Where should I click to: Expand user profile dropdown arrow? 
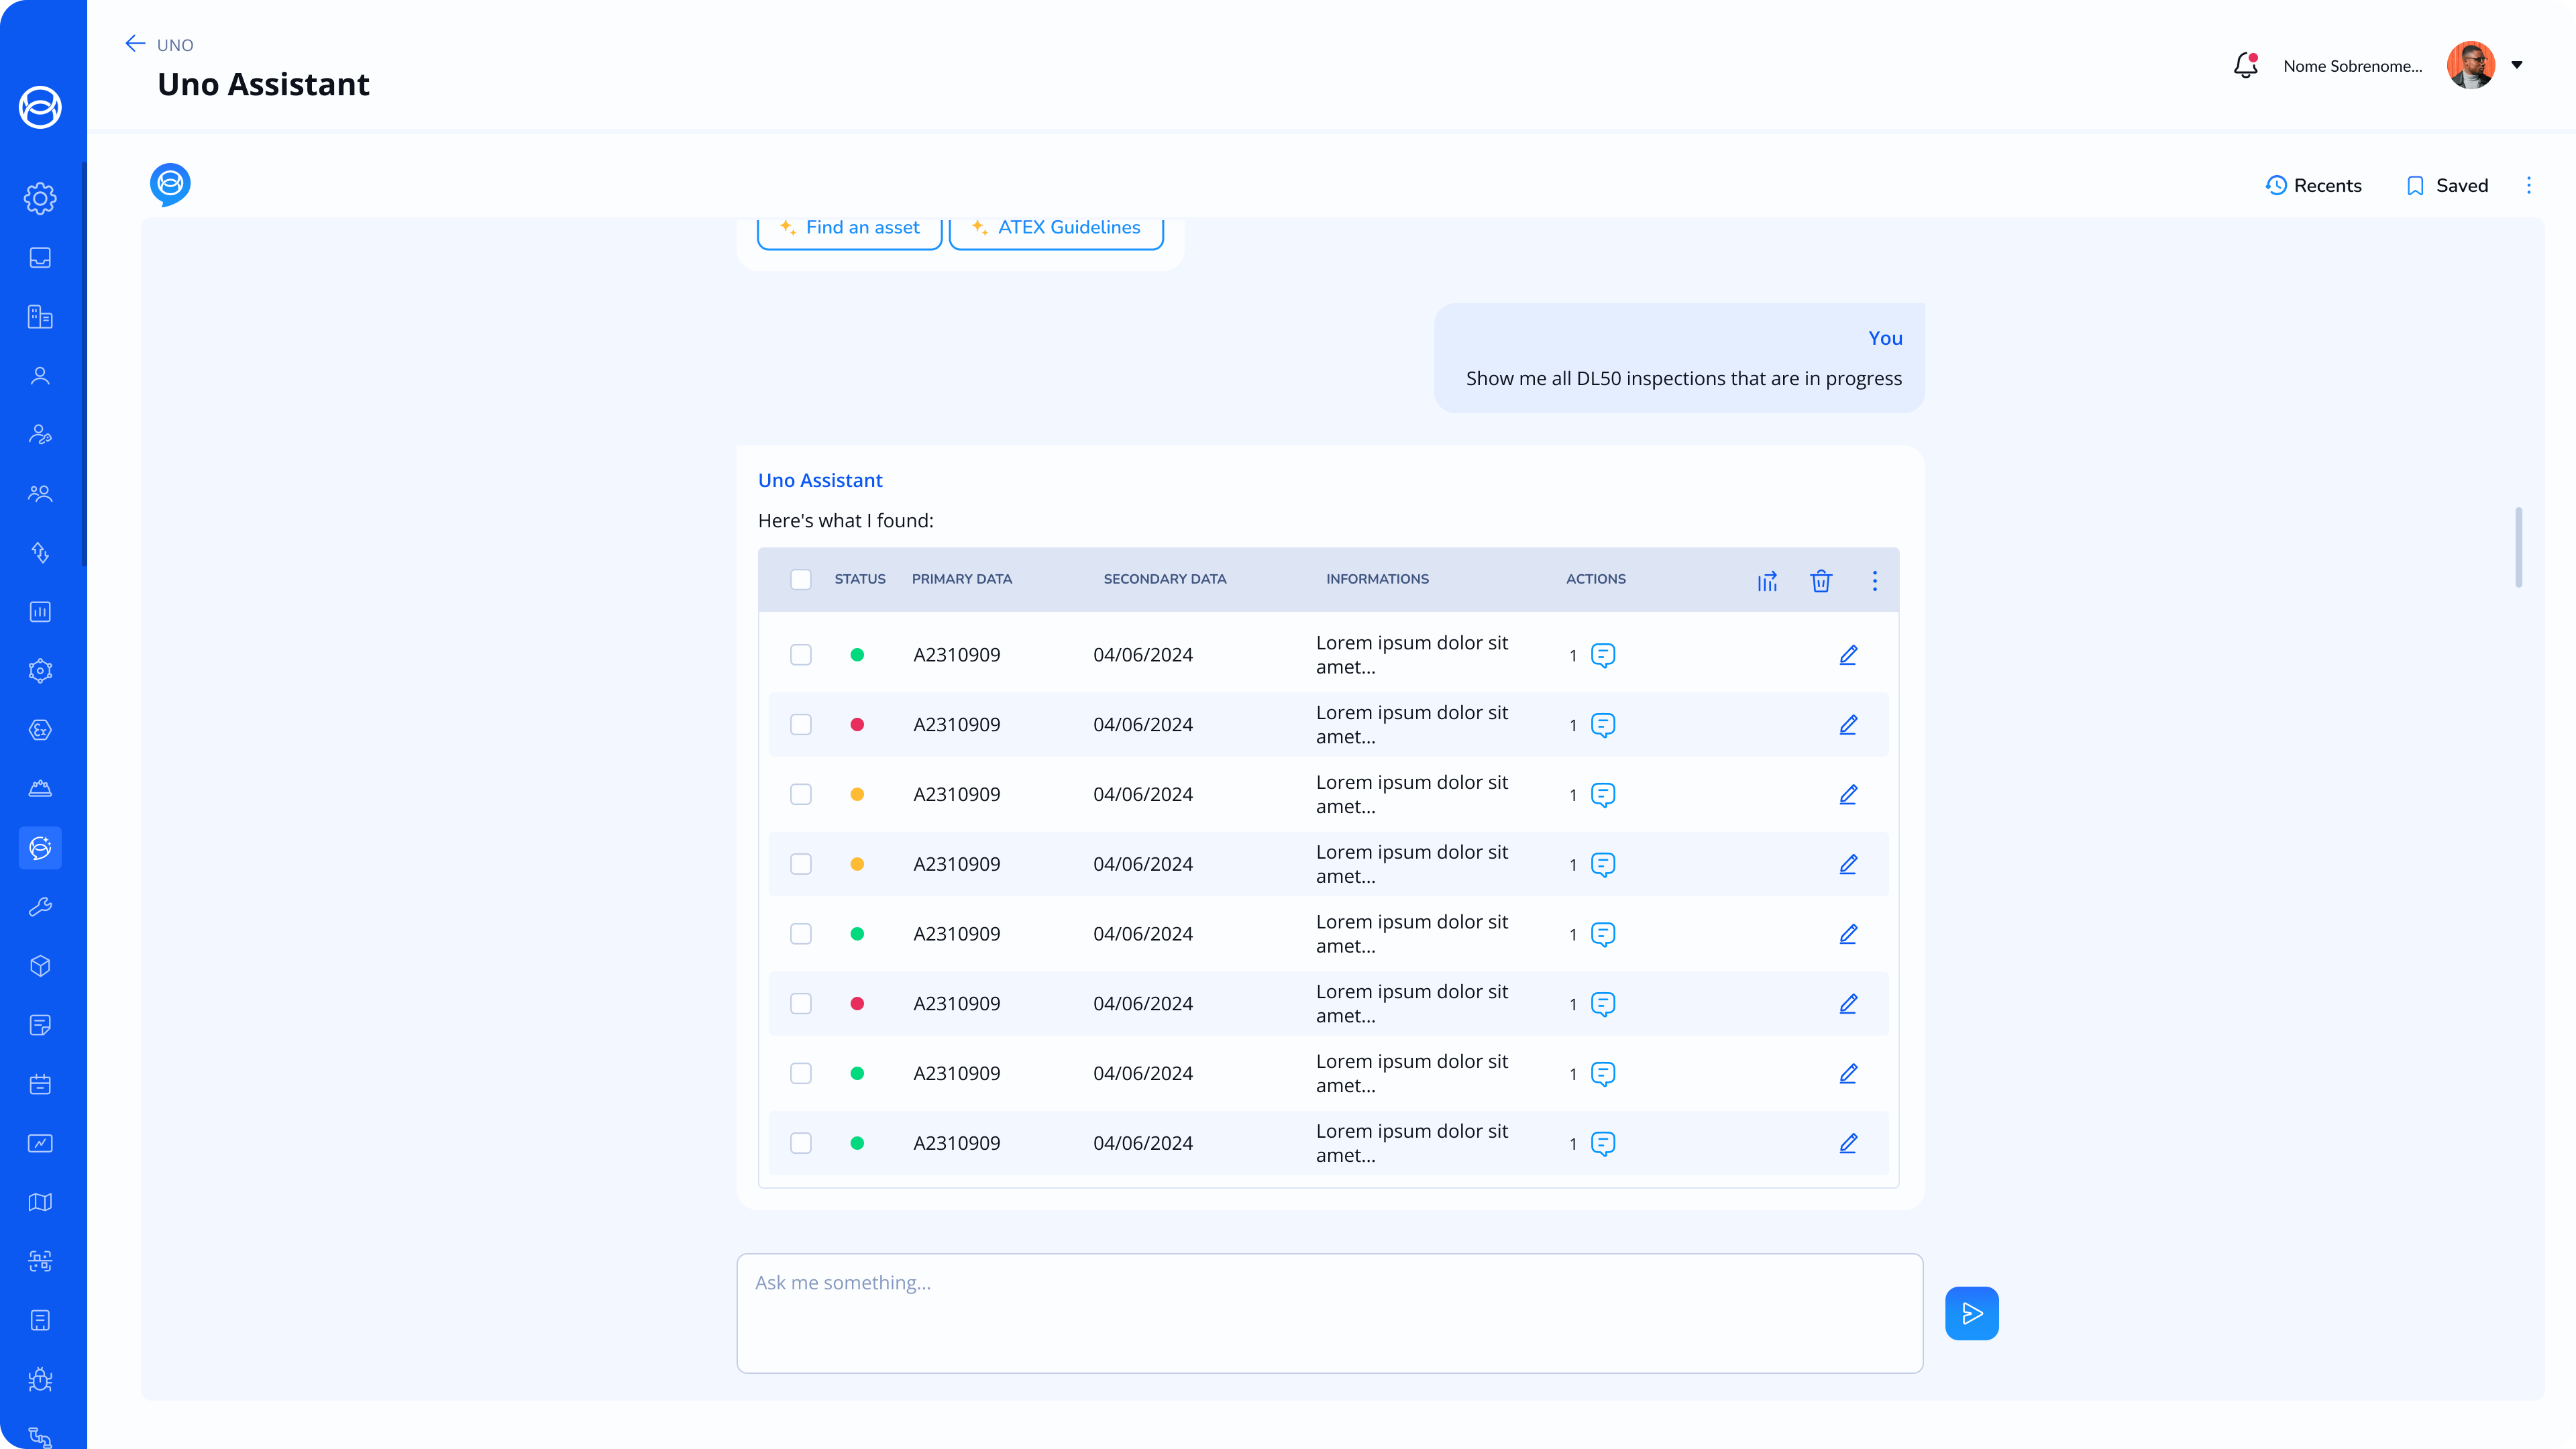coord(2517,65)
